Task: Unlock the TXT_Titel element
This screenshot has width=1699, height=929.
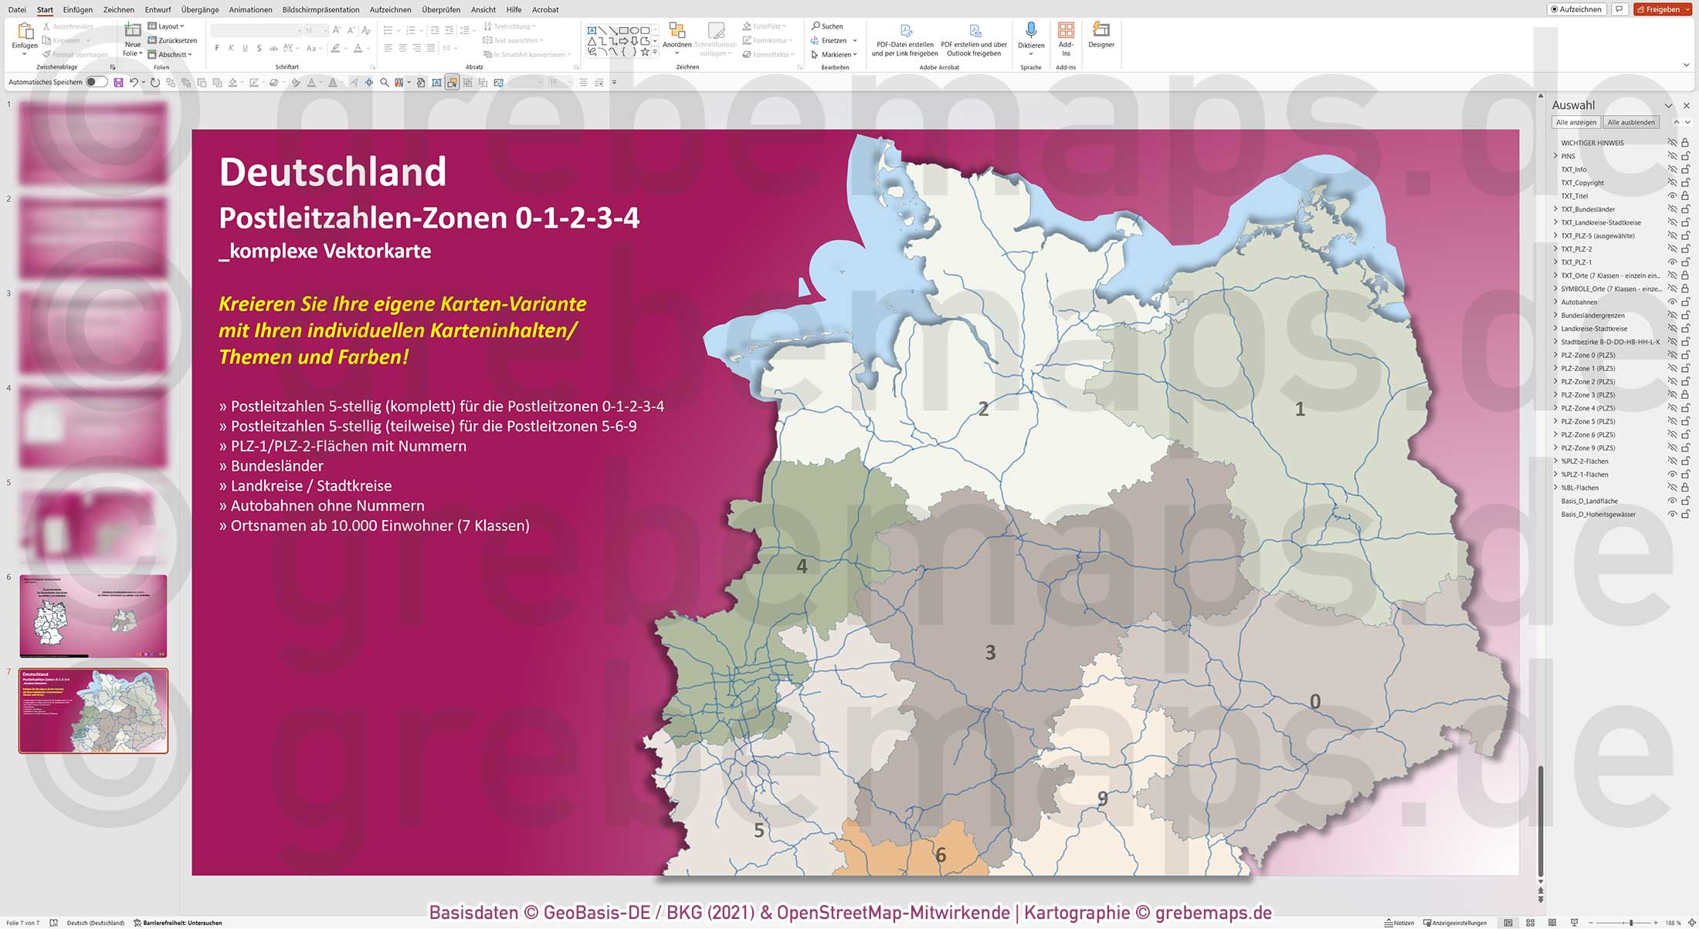Action: pyautogui.click(x=1684, y=196)
